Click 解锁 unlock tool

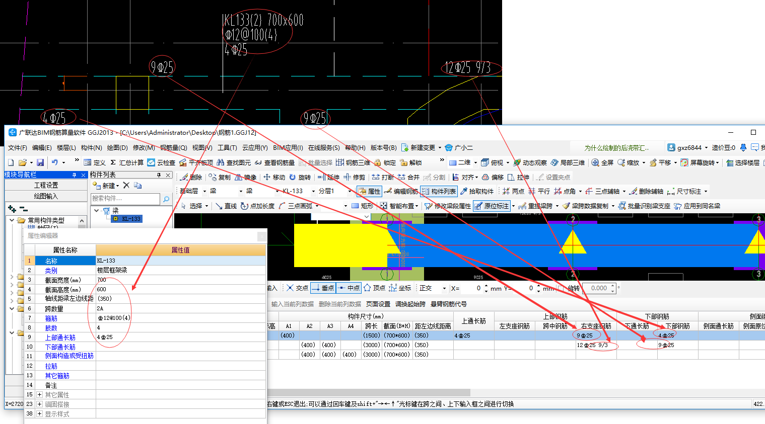point(411,162)
